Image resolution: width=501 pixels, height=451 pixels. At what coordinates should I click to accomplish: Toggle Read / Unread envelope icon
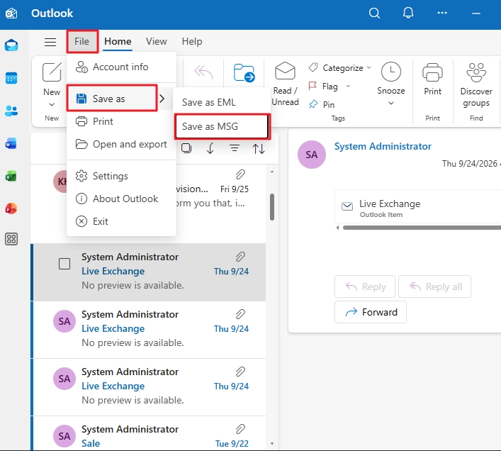285,70
